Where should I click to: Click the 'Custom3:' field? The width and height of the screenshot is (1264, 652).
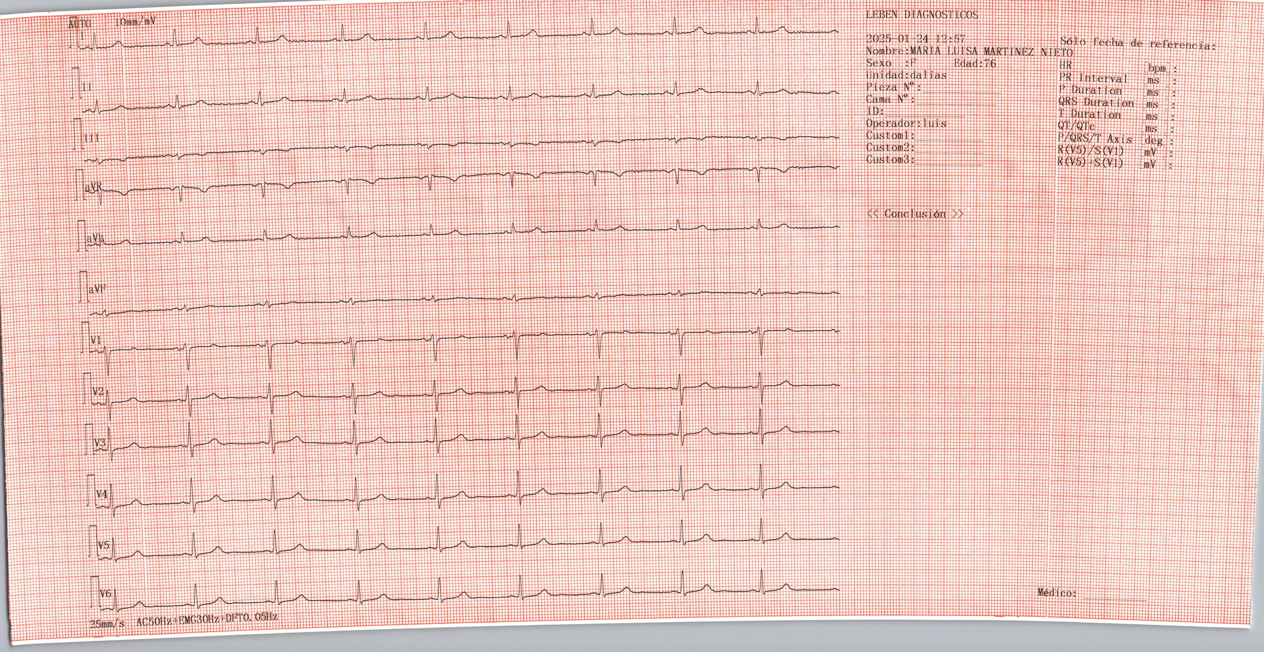pyautogui.click(x=925, y=160)
